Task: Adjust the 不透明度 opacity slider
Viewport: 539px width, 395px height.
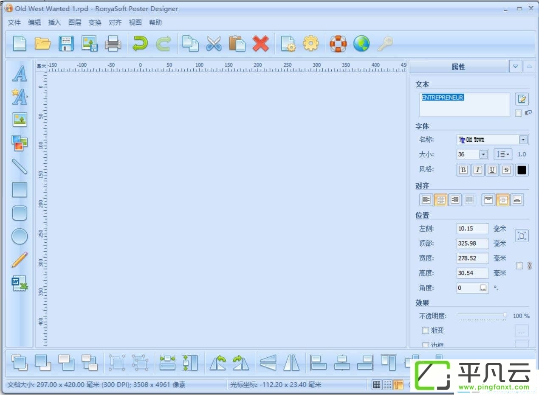Action: 482,316
